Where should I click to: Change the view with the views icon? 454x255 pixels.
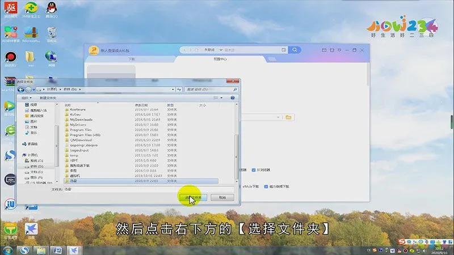click(x=216, y=98)
